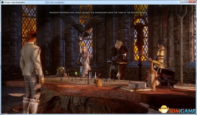Click the stacked books on the table edge
Screen dimensions: 197x115
pyautogui.click(x=136, y=87)
